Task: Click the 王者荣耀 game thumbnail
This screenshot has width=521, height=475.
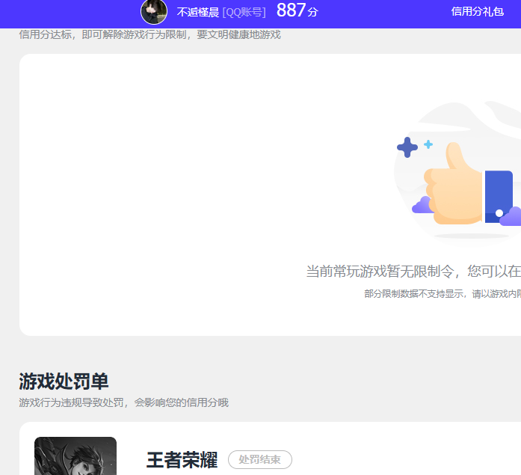Action: [x=75, y=456]
